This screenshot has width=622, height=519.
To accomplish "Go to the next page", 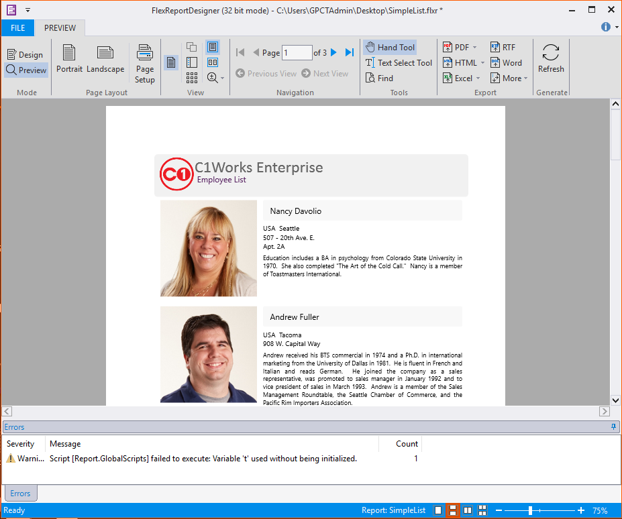I will click(333, 52).
